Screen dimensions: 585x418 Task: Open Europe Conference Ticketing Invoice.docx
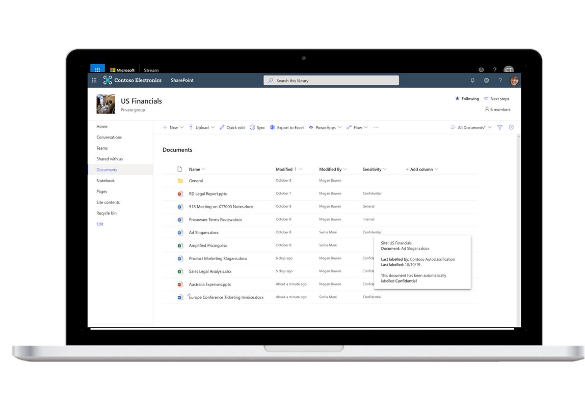coord(226,297)
